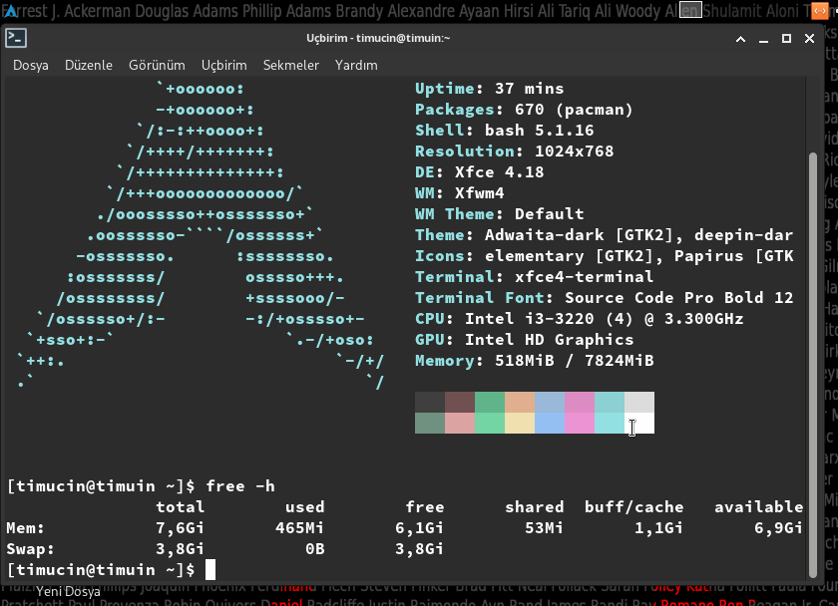Screen dimensions: 838x606
Task: Click the 'buff/cache' column header
Action: pos(633,507)
